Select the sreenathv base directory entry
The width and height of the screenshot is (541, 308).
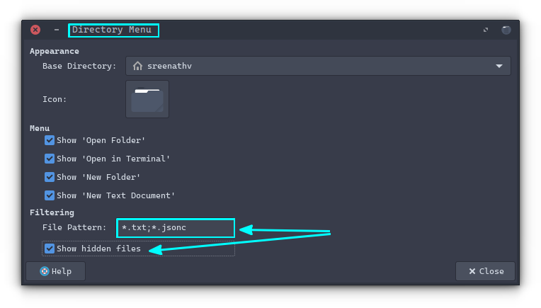point(169,66)
